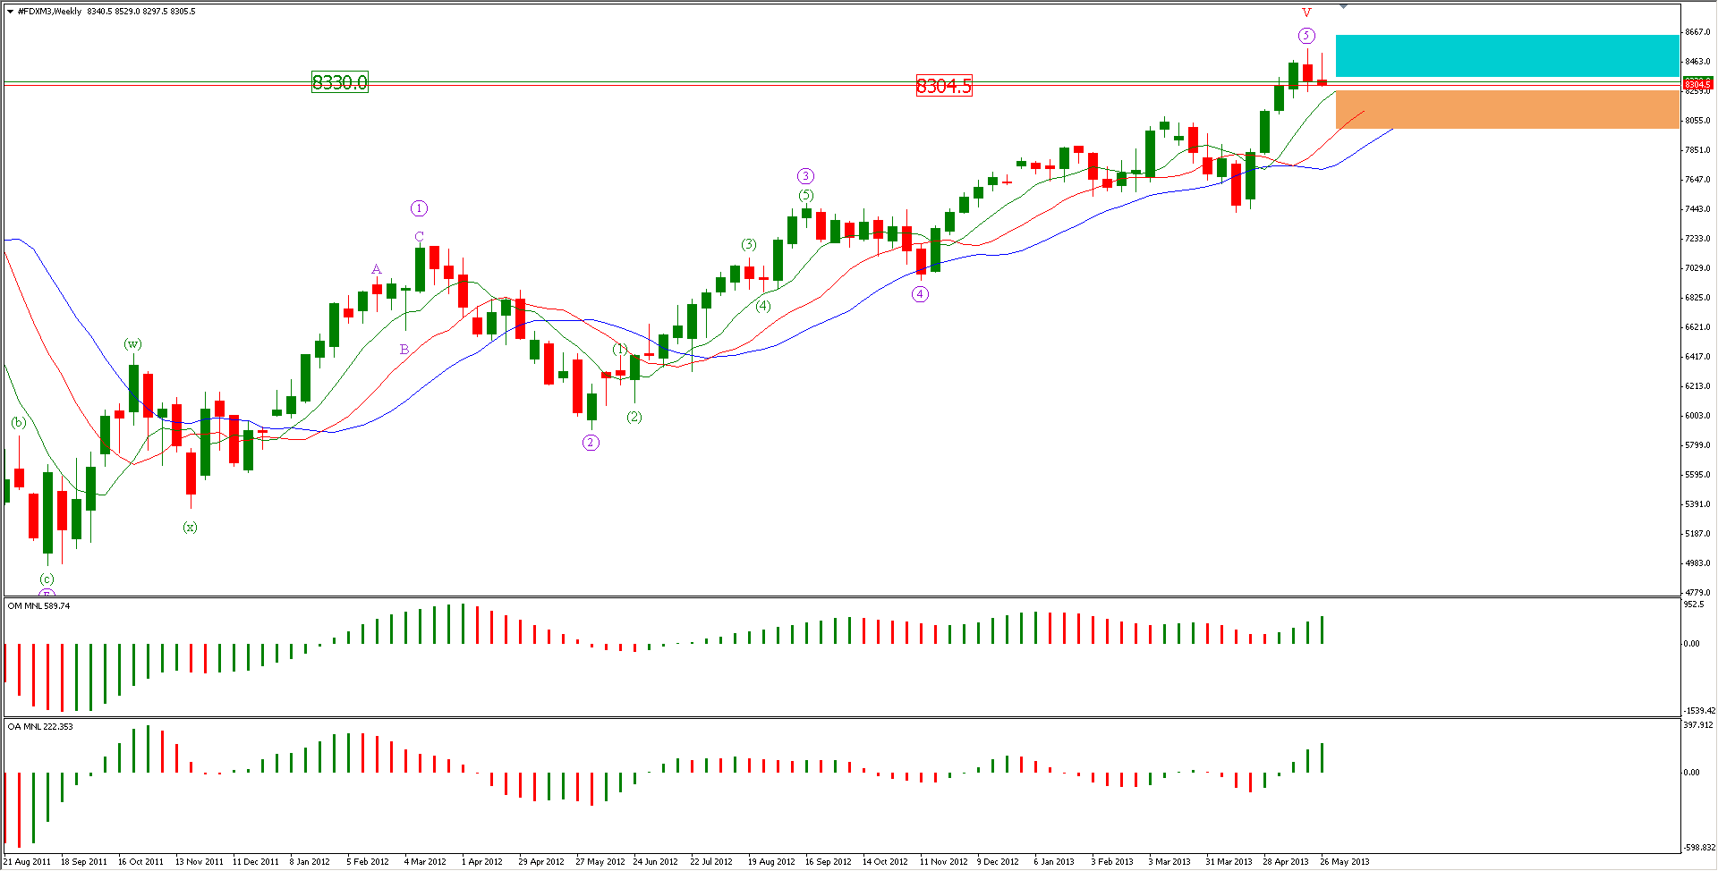The image size is (1718, 871).
Task: Click the red 8304.5 price label
Action: tap(943, 86)
